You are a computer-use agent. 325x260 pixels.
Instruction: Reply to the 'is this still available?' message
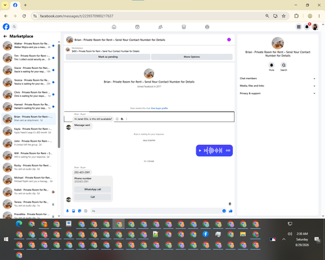click(x=122, y=119)
